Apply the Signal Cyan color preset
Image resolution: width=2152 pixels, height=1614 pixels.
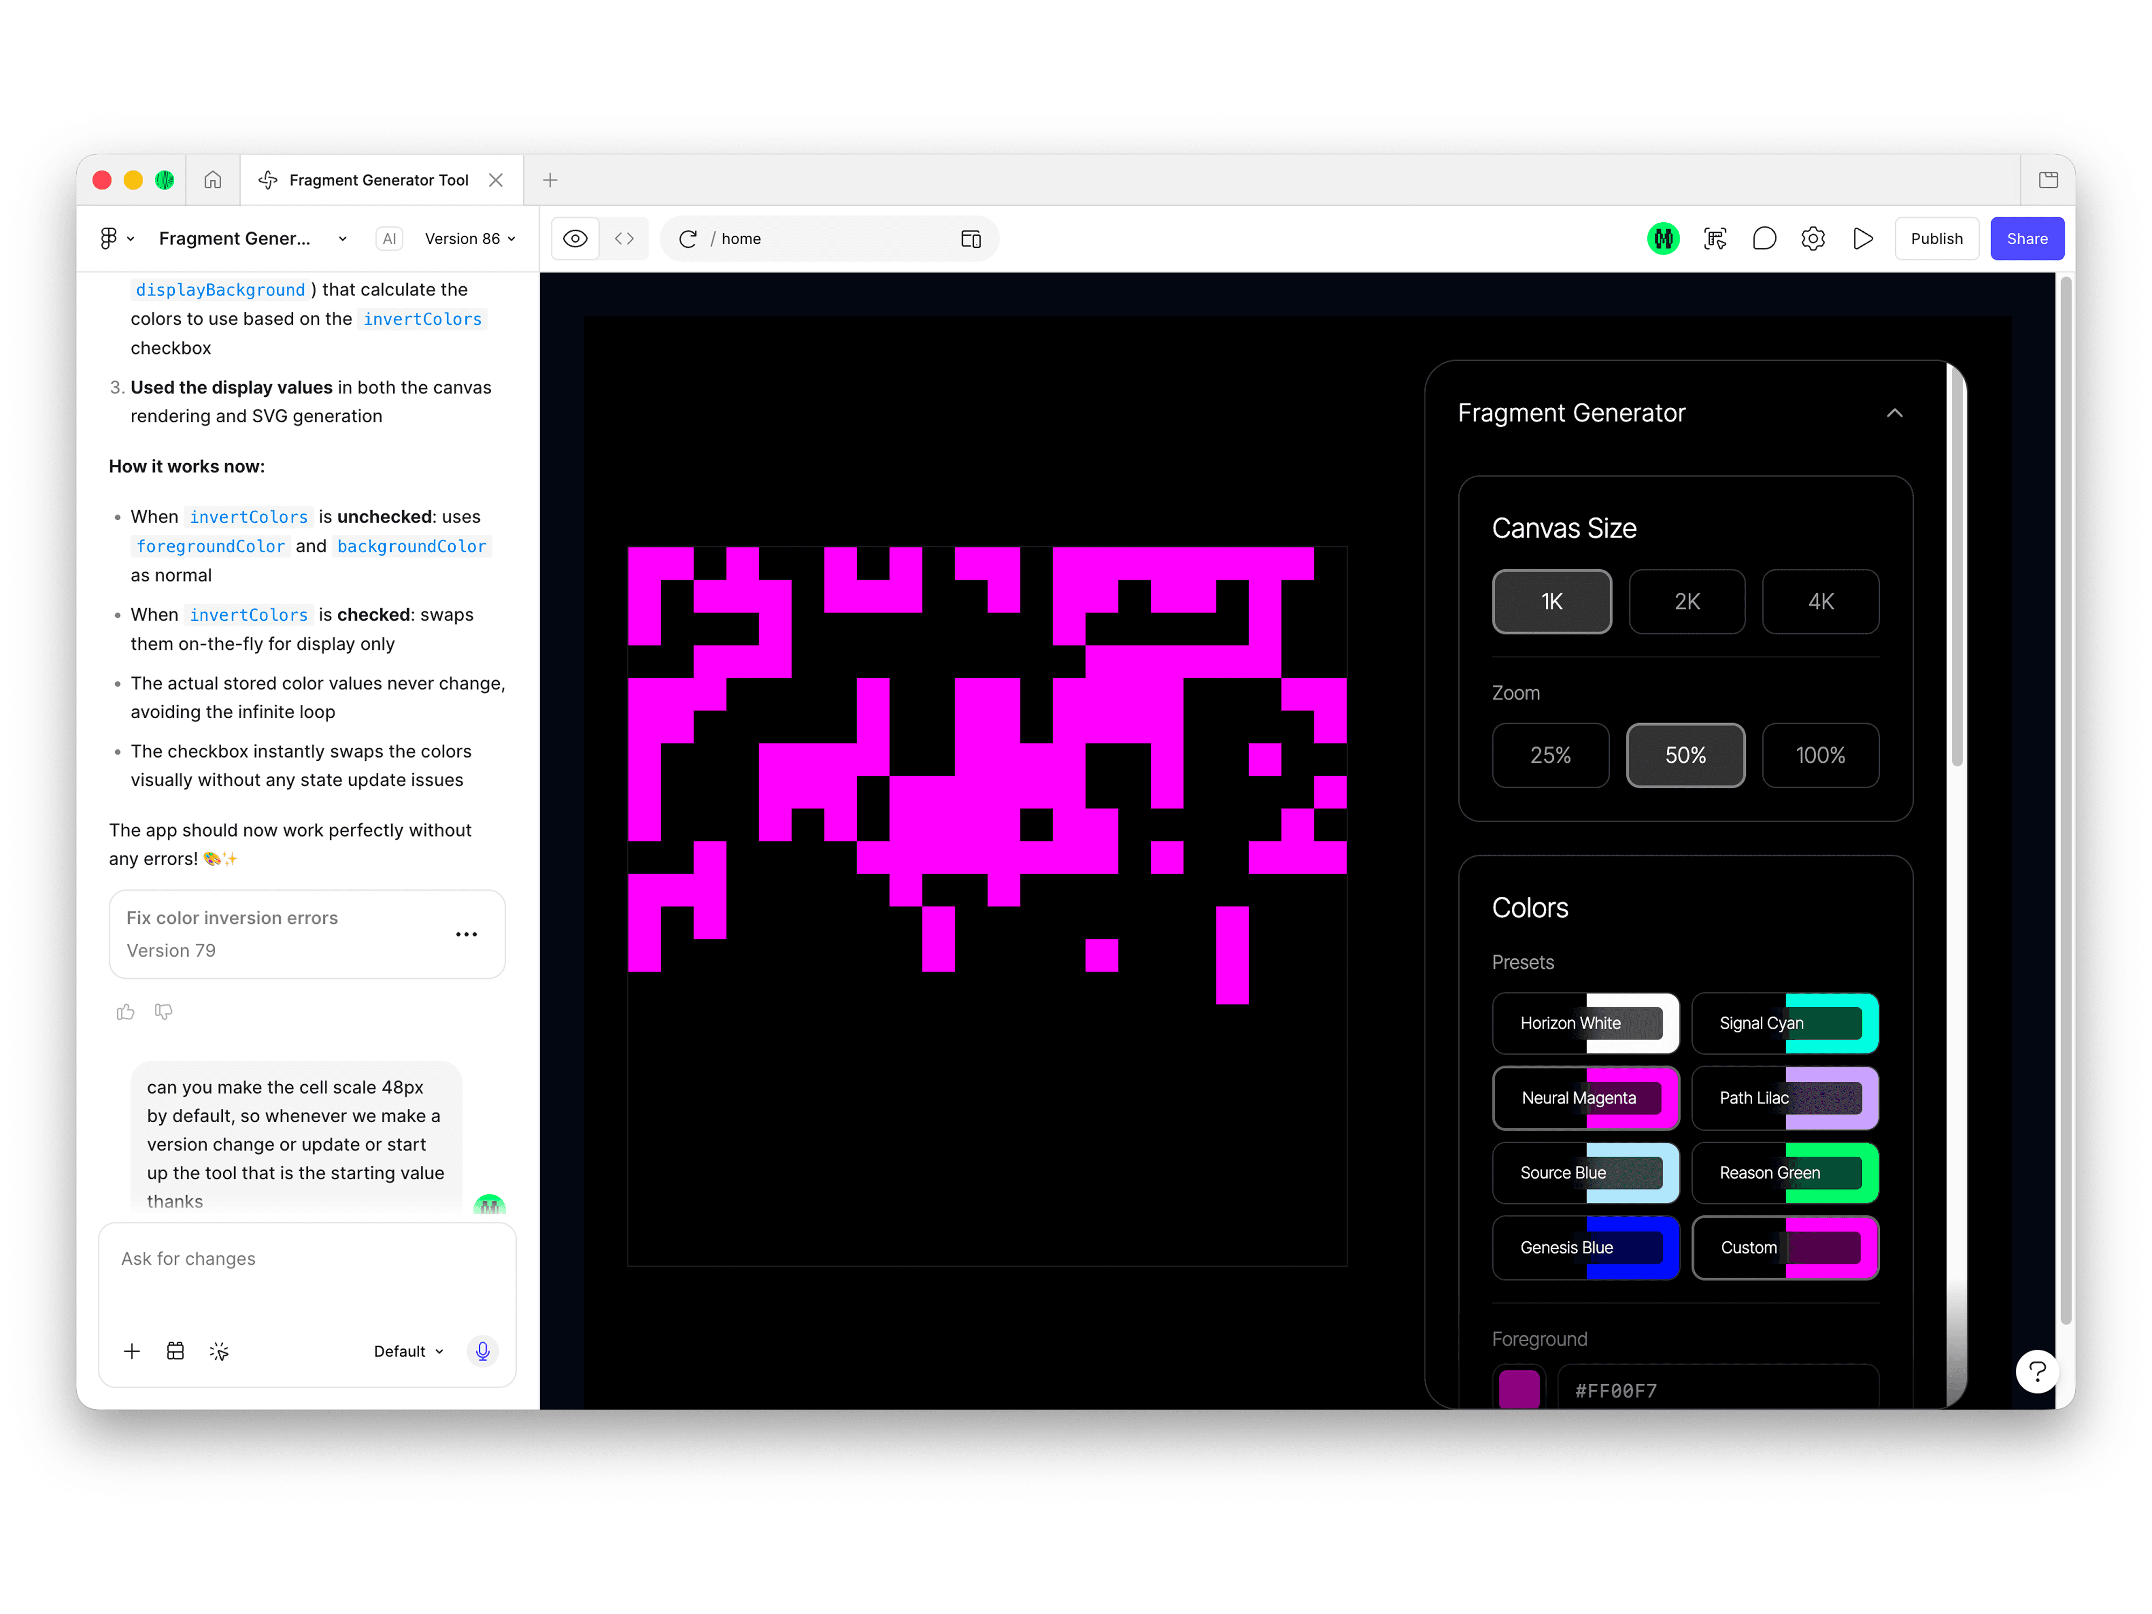click(x=1784, y=1023)
